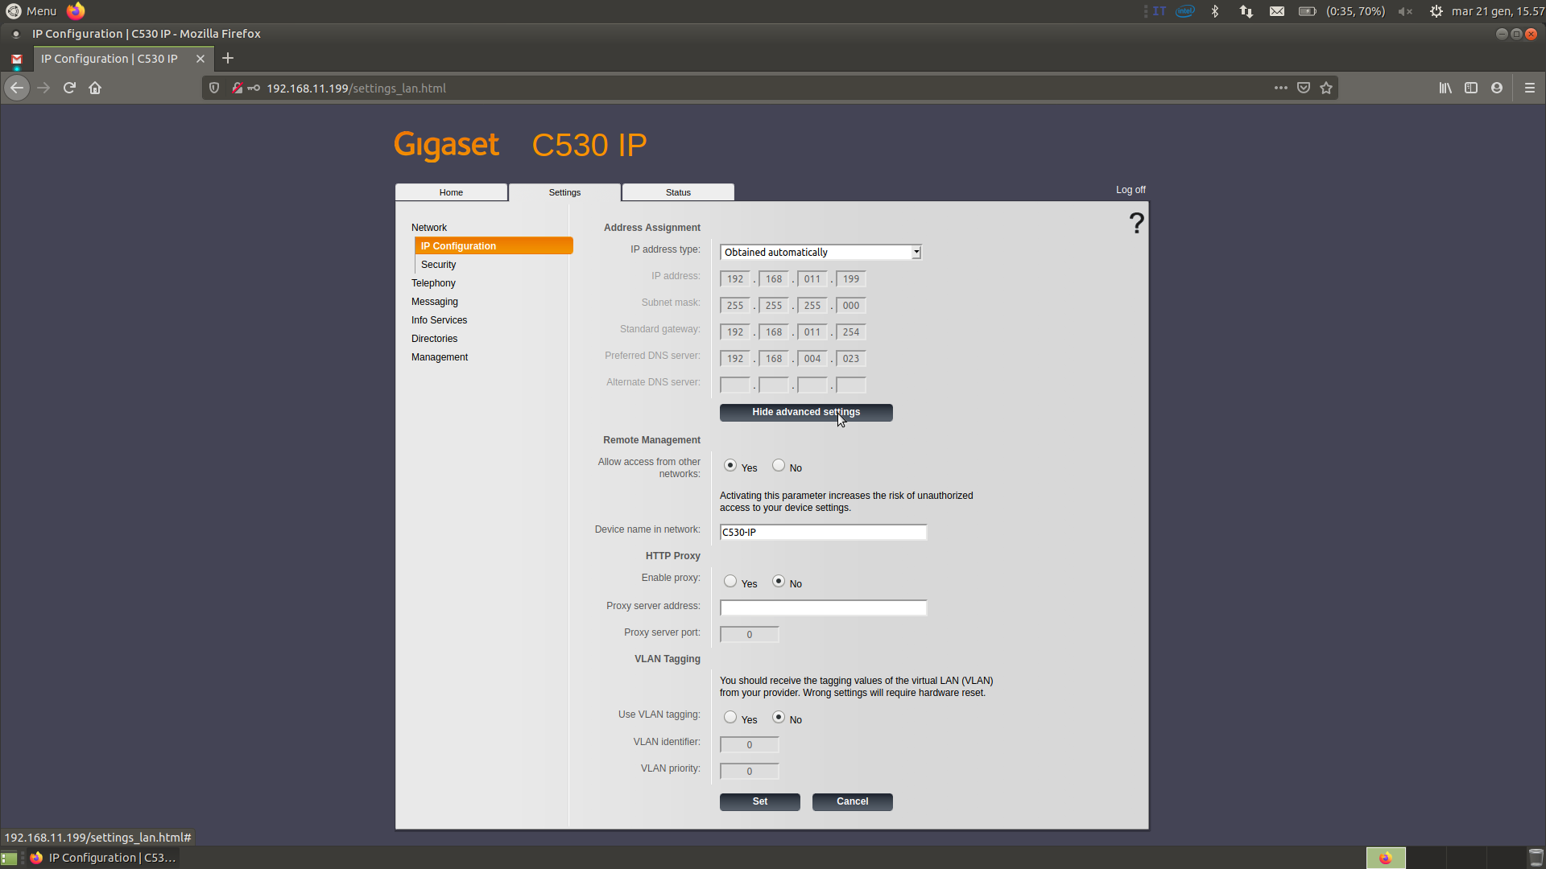Toggle the Firefox sidebar view

pos(1471,88)
